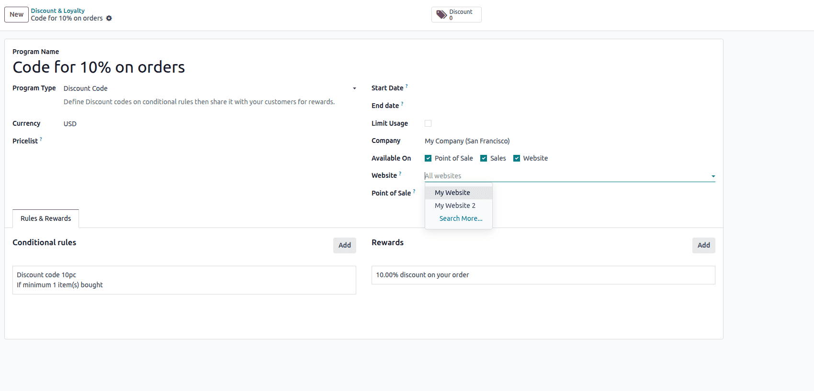Click the help tooltip next to Start Date

click(x=407, y=86)
